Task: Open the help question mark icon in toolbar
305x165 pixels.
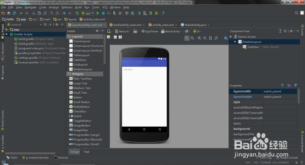Action: [163, 13]
